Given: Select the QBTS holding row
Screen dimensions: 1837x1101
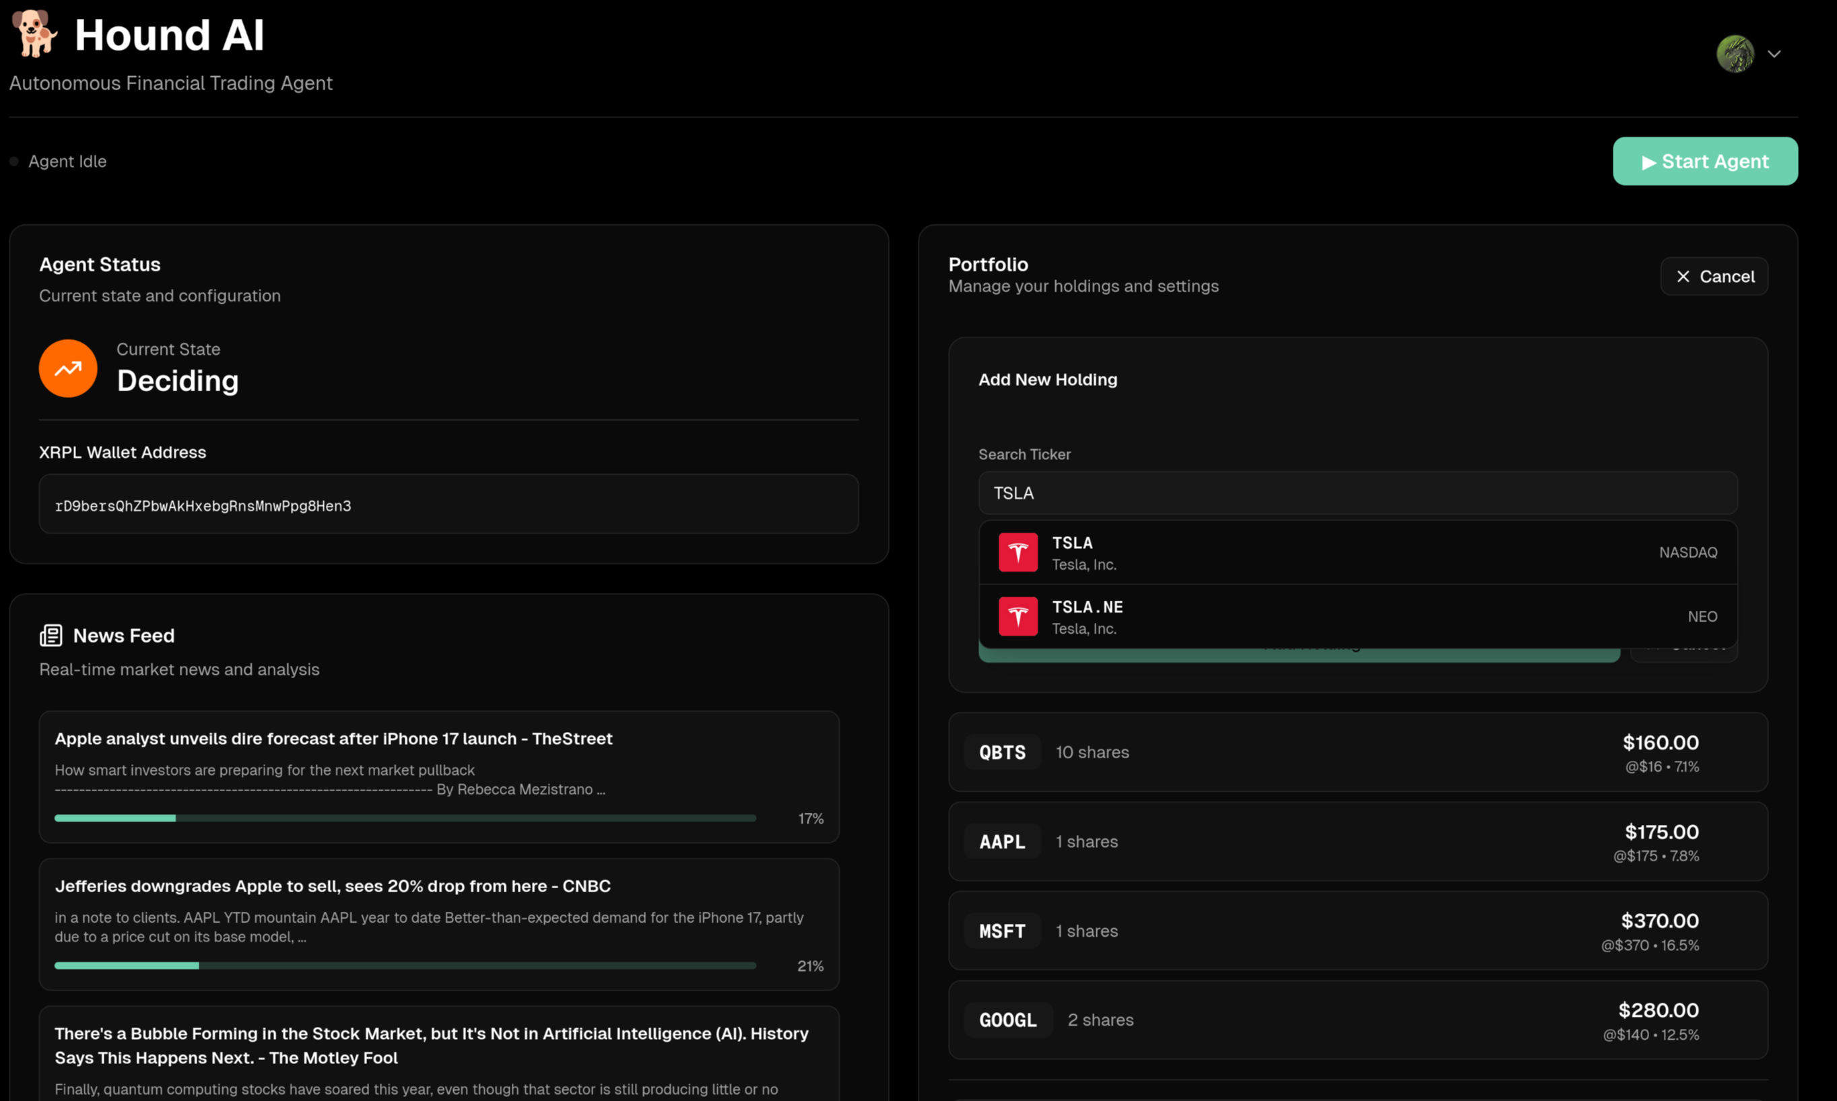Looking at the screenshot, I should [1358, 752].
